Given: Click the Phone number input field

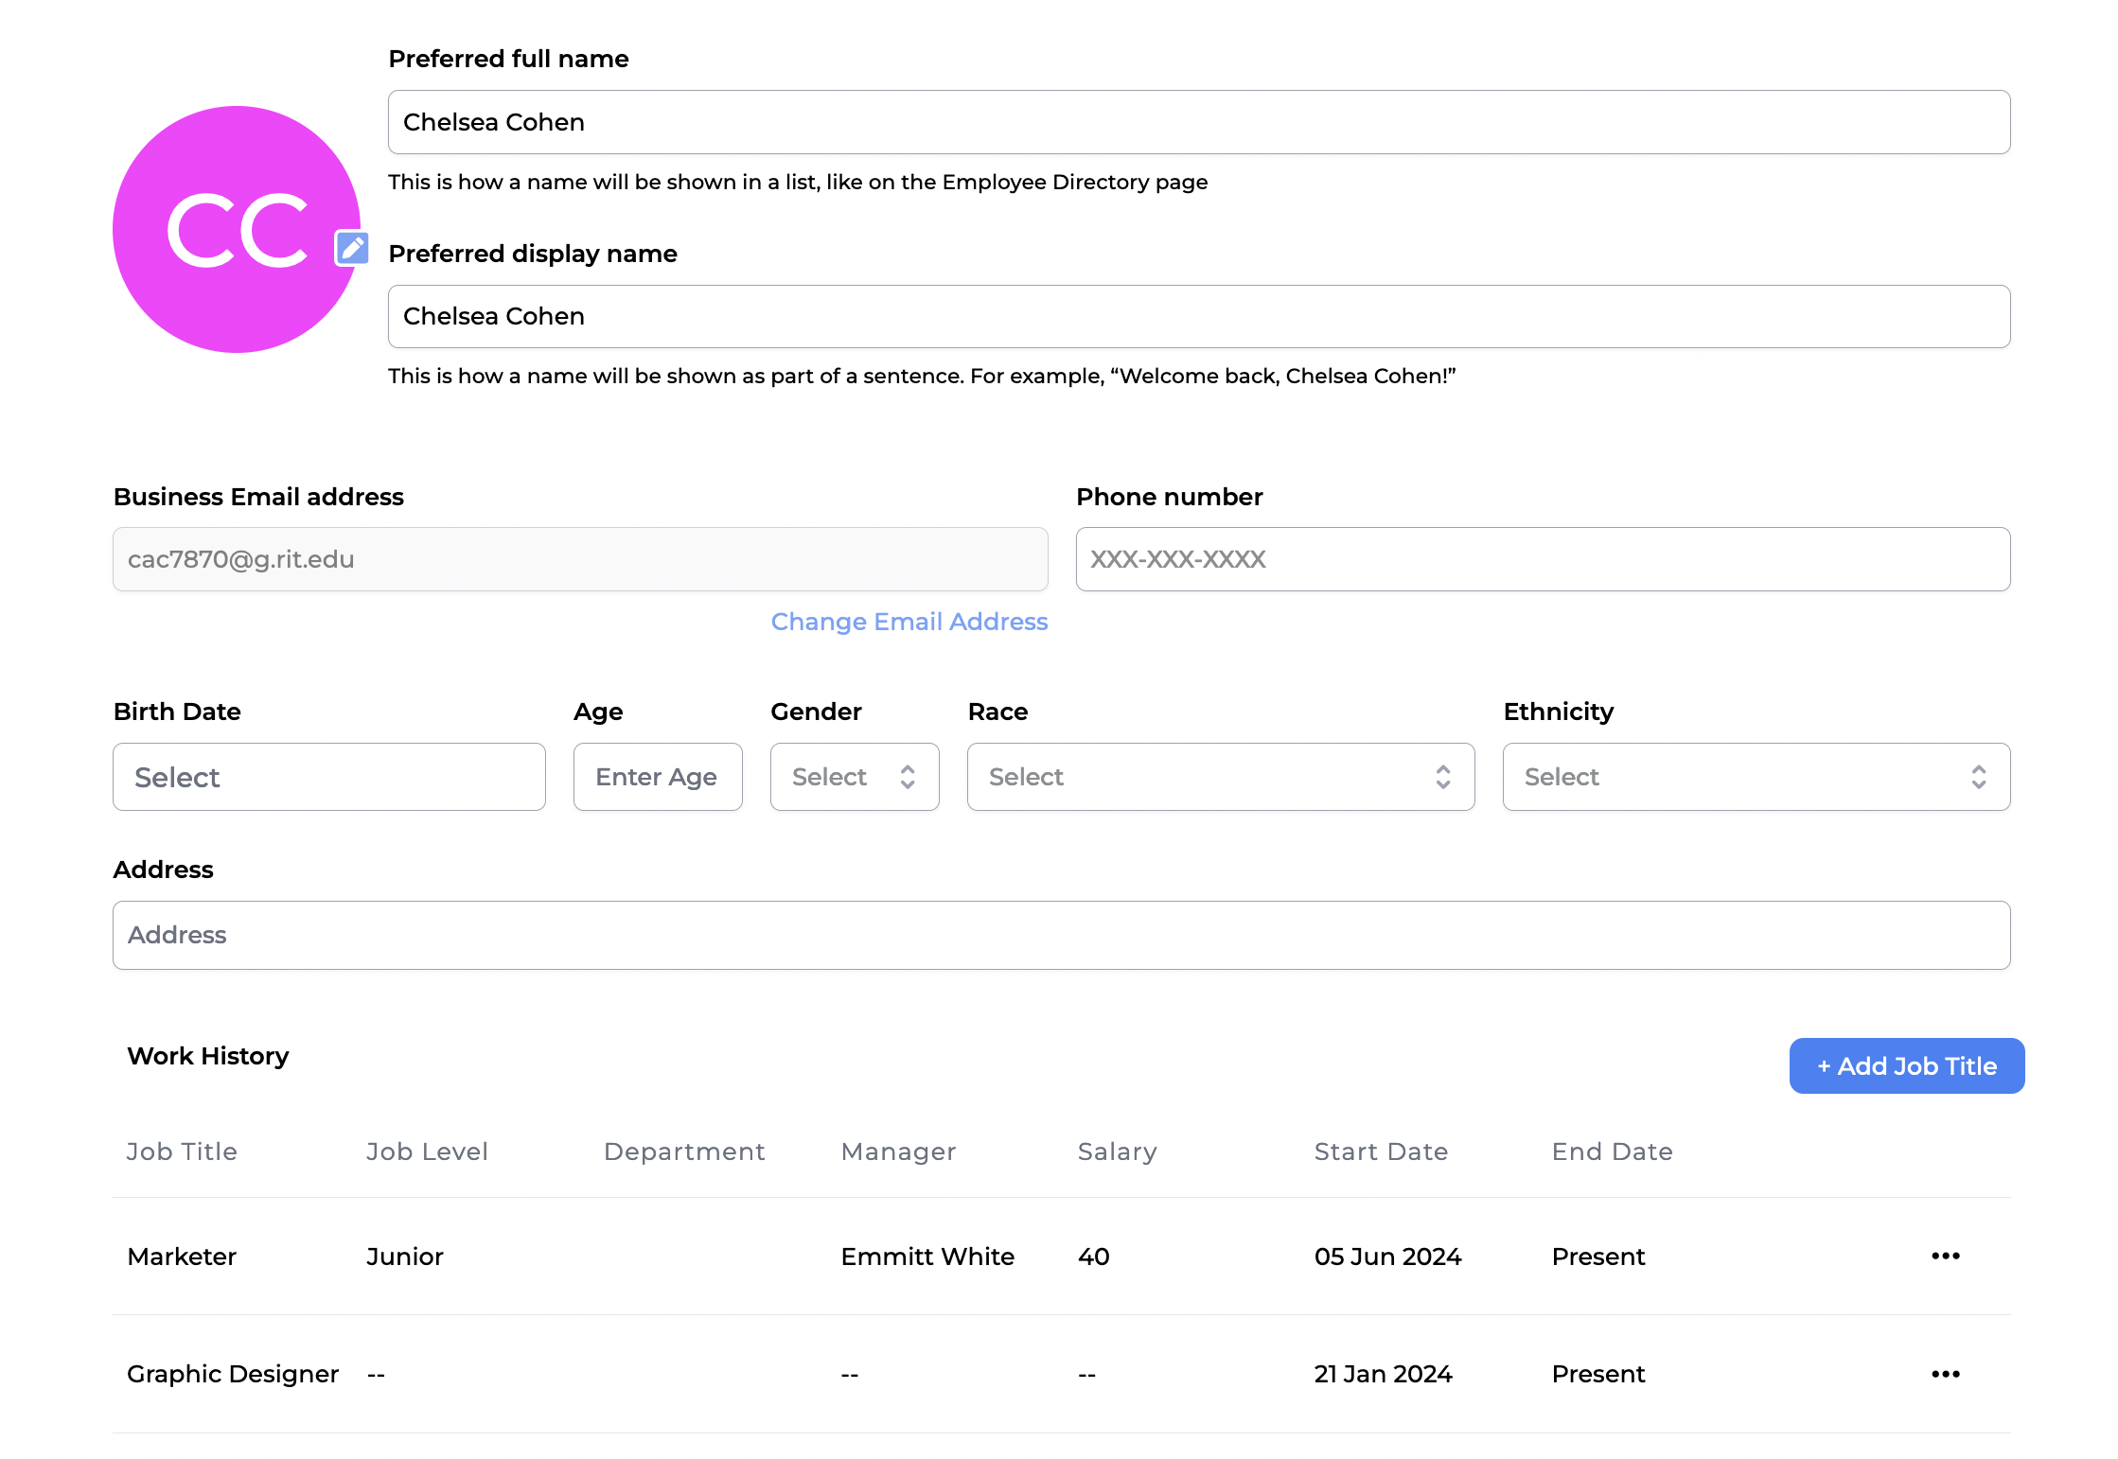Looking at the screenshot, I should [1542, 559].
